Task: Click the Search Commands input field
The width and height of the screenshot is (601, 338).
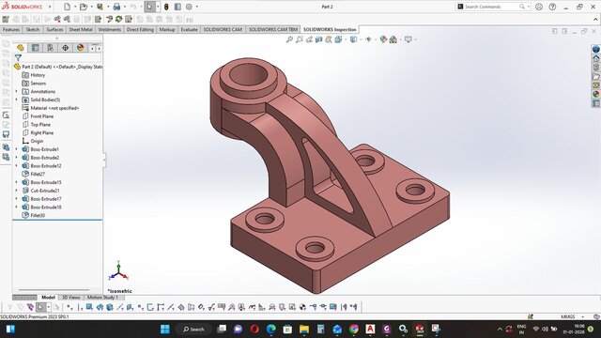Action: coord(490,7)
